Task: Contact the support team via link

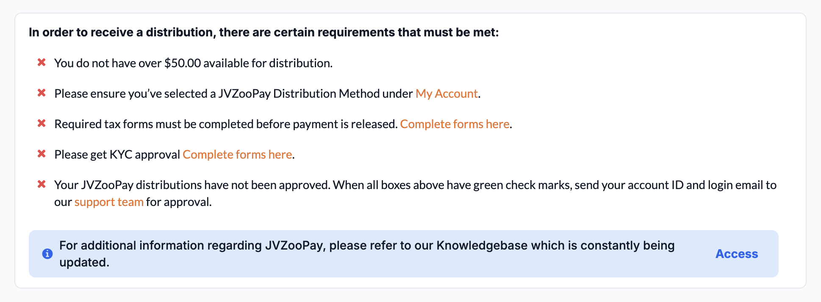Action: (x=109, y=202)
